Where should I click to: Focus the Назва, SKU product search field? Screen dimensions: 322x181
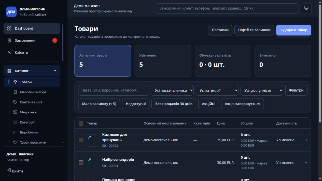click(114, 90)
